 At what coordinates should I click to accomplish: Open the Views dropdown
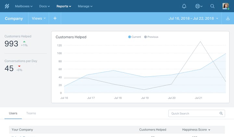coord(39,19)
